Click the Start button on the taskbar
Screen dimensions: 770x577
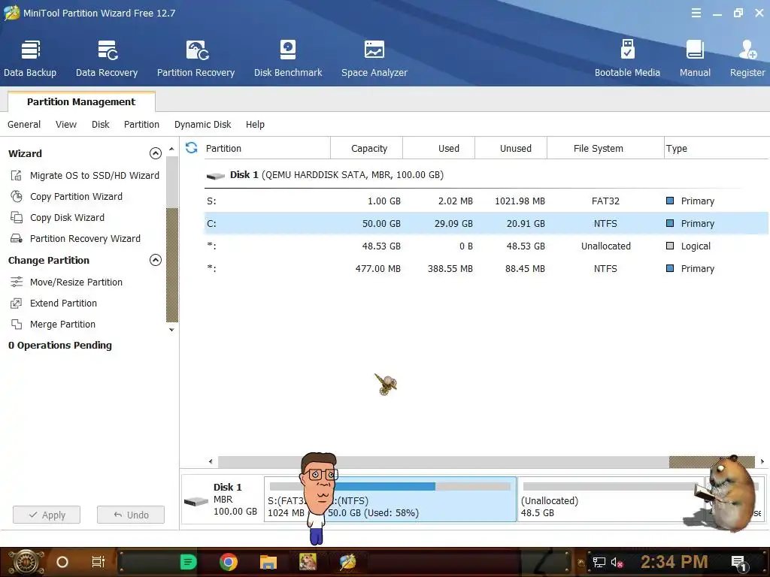point(25,562)
